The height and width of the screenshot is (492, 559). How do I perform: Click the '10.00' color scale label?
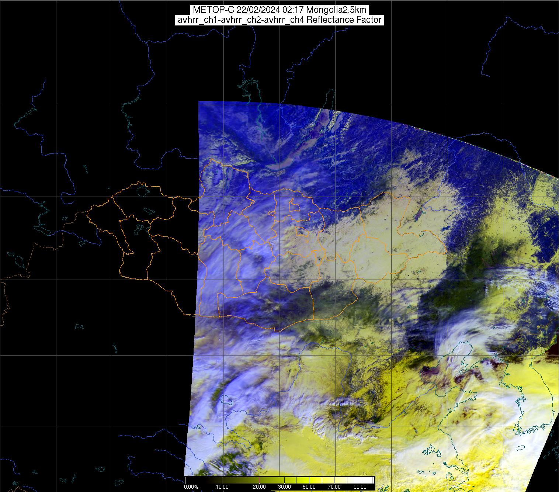click(x=222, y=487)
